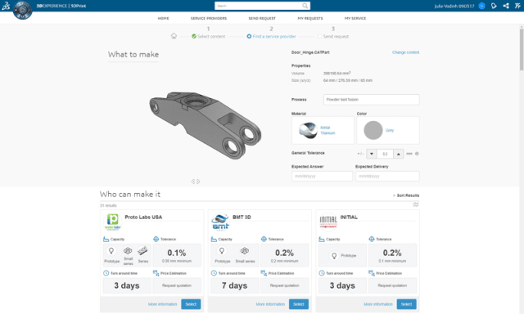Screen dimensions: 524x314
Task: Open More information for BMT 3D
Action: tap(270, 304)
